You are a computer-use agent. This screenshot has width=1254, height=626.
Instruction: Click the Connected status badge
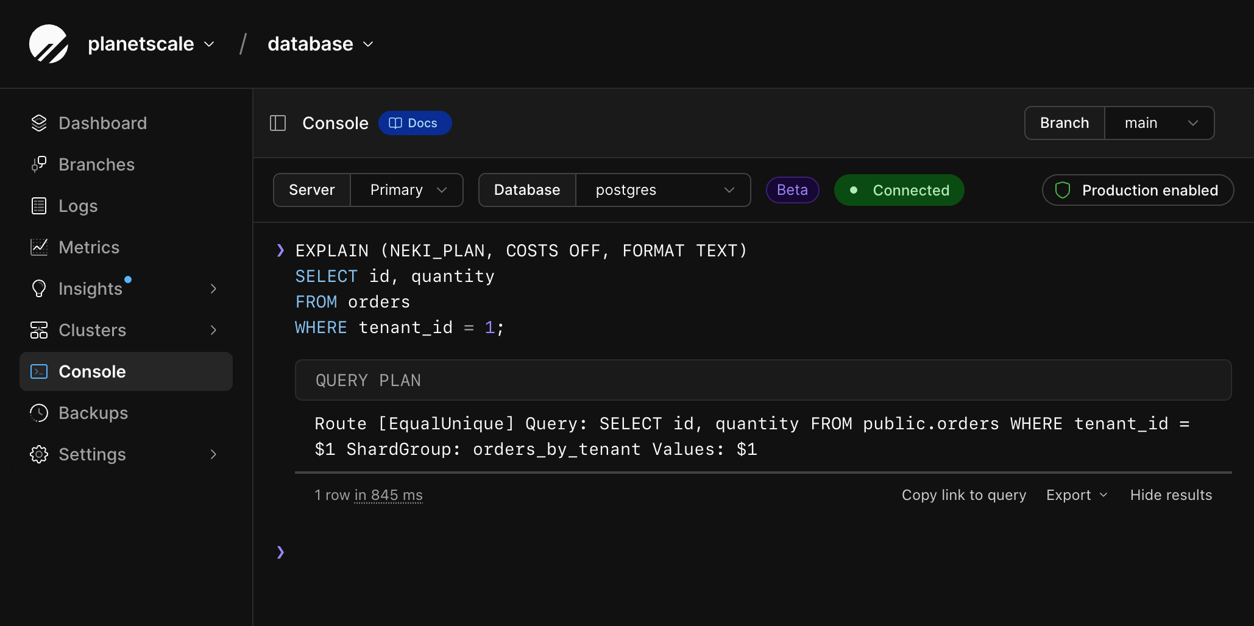[x=899, y=190]
